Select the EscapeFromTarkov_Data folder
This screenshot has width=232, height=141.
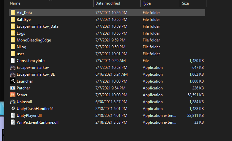tap(107, 26)
